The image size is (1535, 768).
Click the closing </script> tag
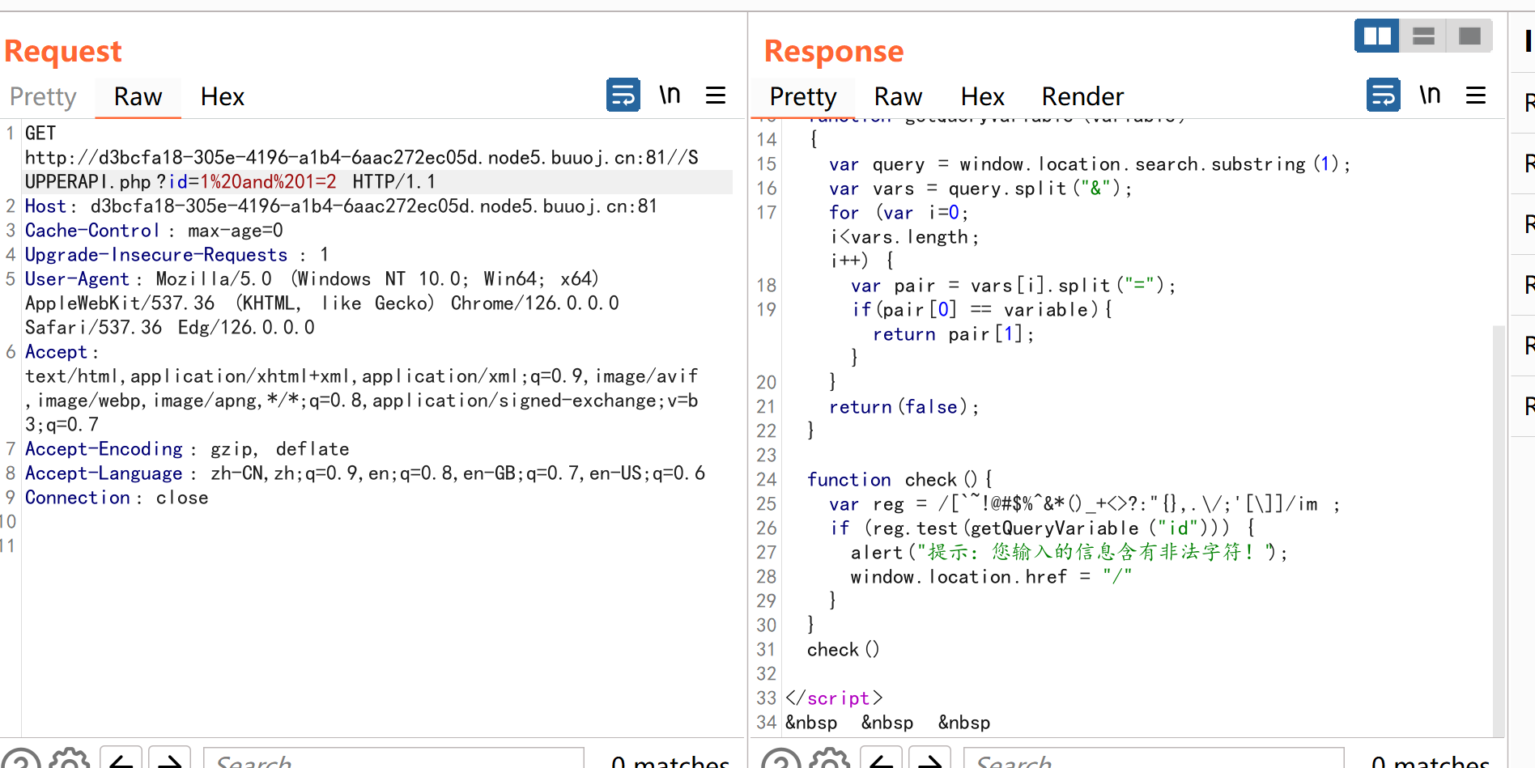[x=834, y=698]
